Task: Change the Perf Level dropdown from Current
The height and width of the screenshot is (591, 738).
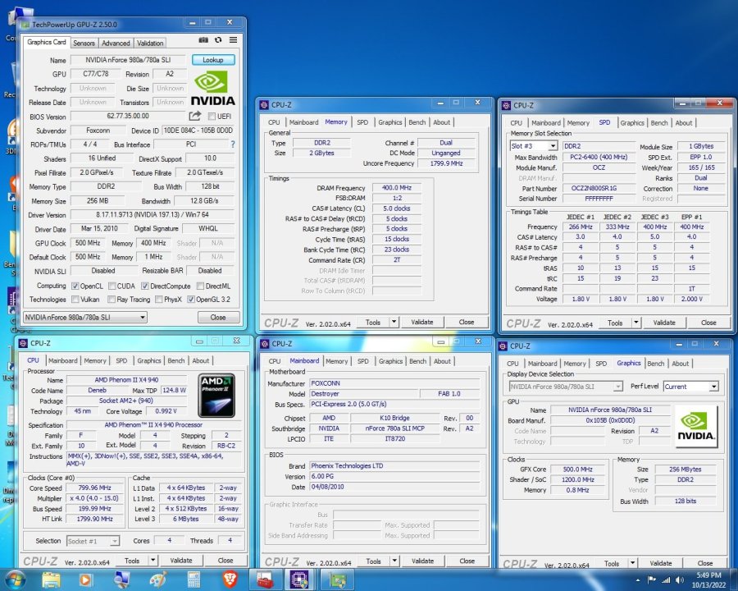Action: tap(691, 386)
